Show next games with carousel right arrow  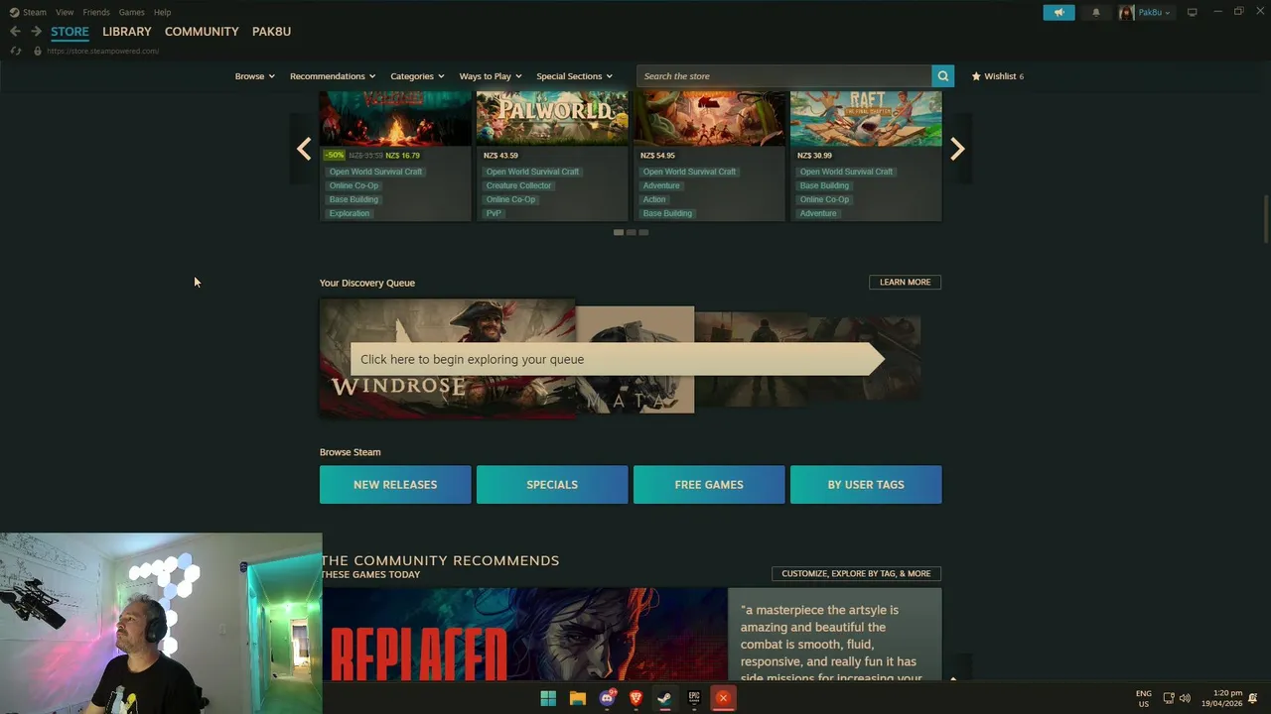(x=957, y=149)
